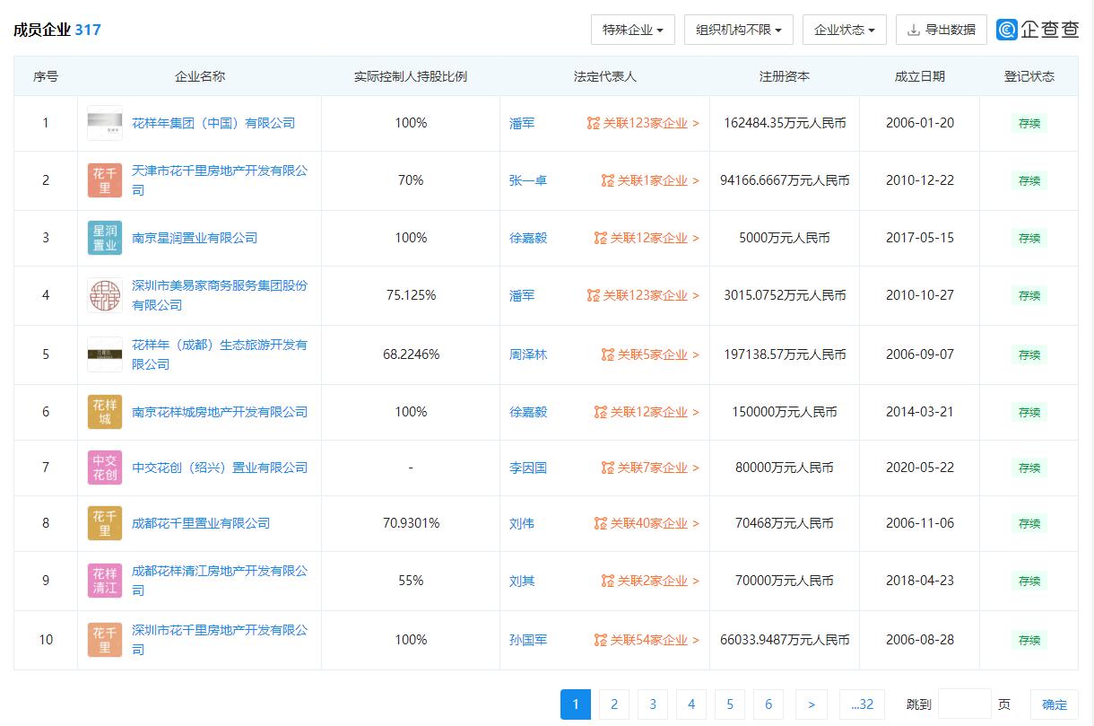This screenshot has width=1094, height=726.
Task: Open legal representative 潘军 in row 4
Action: click(522, 295)
